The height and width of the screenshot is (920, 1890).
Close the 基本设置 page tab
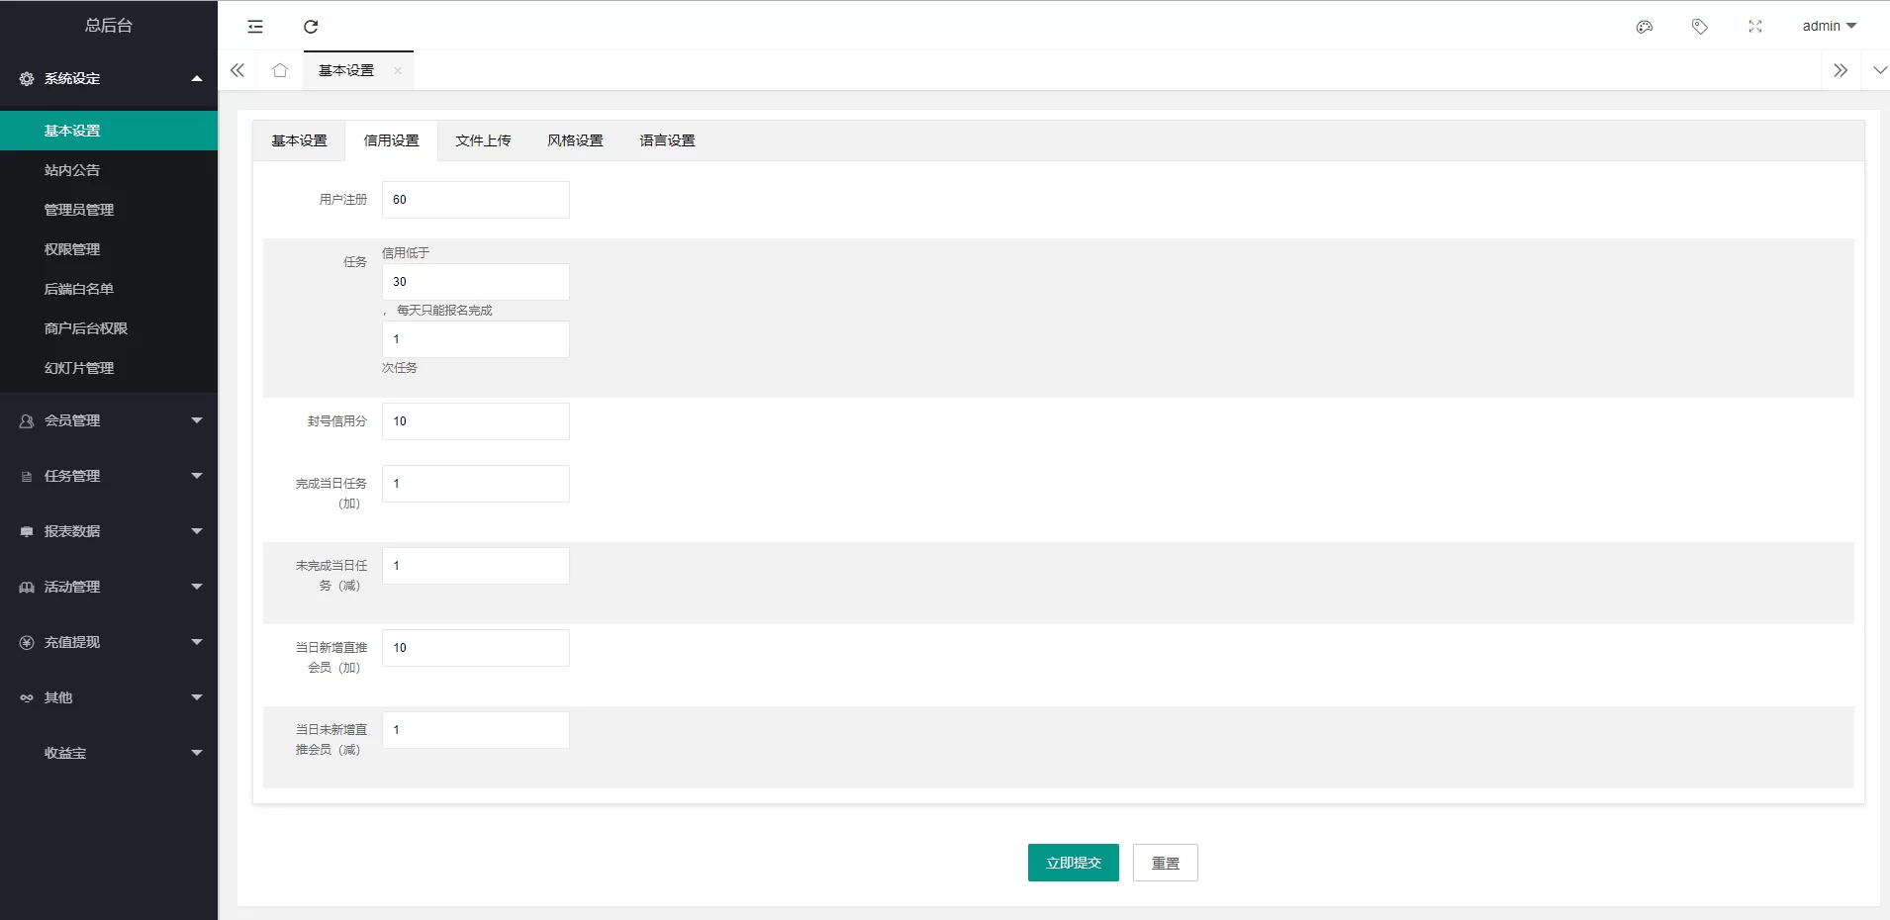click(398, 71)
